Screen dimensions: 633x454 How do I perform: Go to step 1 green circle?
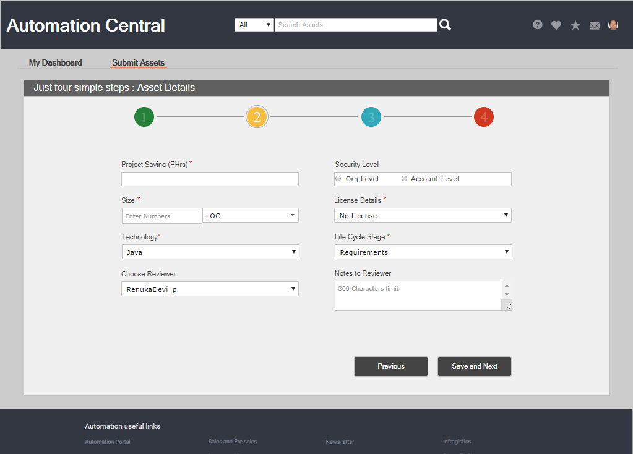point(144,117)
